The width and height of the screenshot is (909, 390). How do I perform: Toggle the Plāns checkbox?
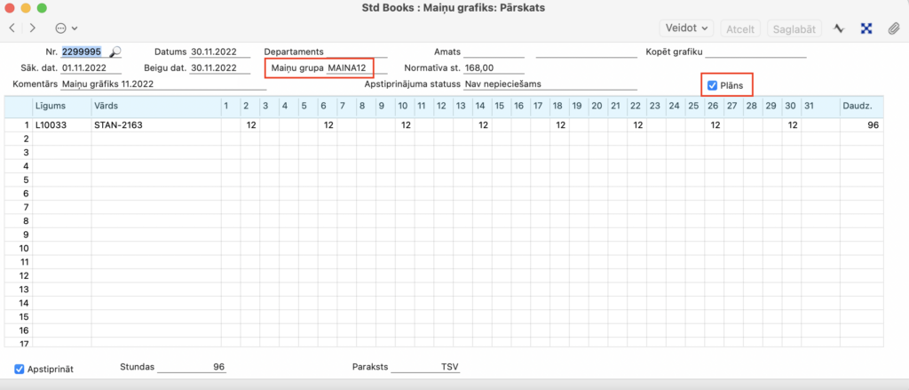[712, 85]
